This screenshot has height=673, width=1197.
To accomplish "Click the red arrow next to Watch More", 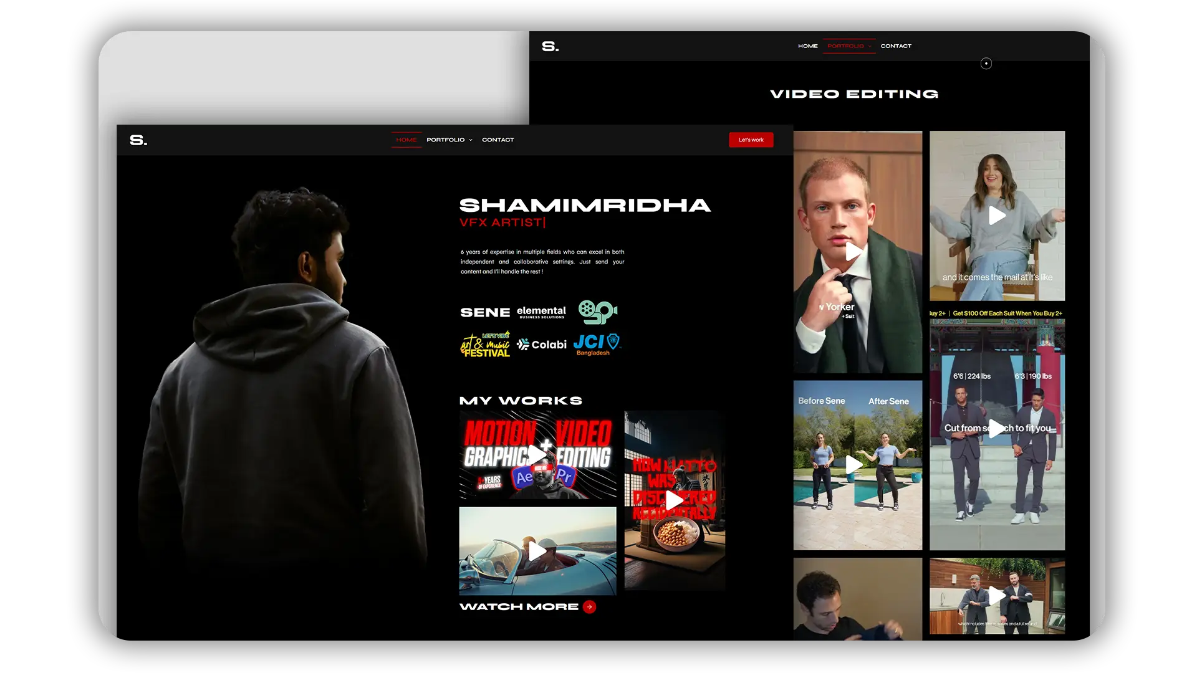I will (589, 607).
